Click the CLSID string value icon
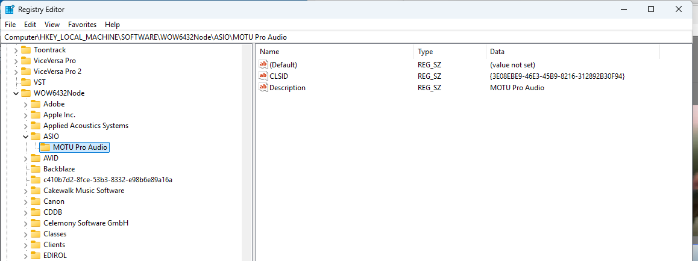The width and height of the screenshot is (698, 261). 263,76
